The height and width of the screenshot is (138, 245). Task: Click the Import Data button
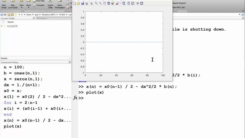(x=50, y=5)
